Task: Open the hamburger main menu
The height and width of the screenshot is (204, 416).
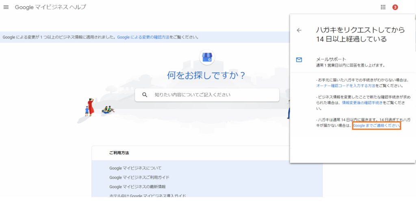Action: click(x=6, y=7)
